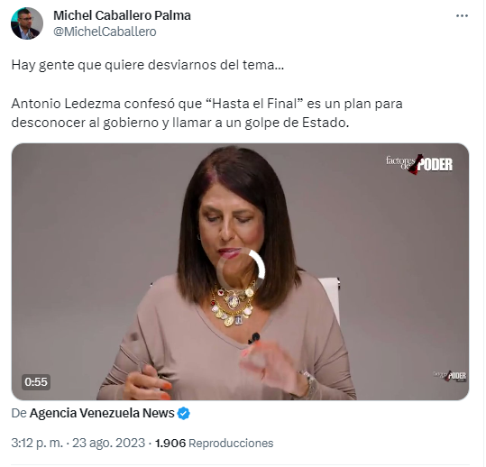Click Michel Caballero's profile avatar
This screenshot has height=467, width=486.
tap(27, 23)
